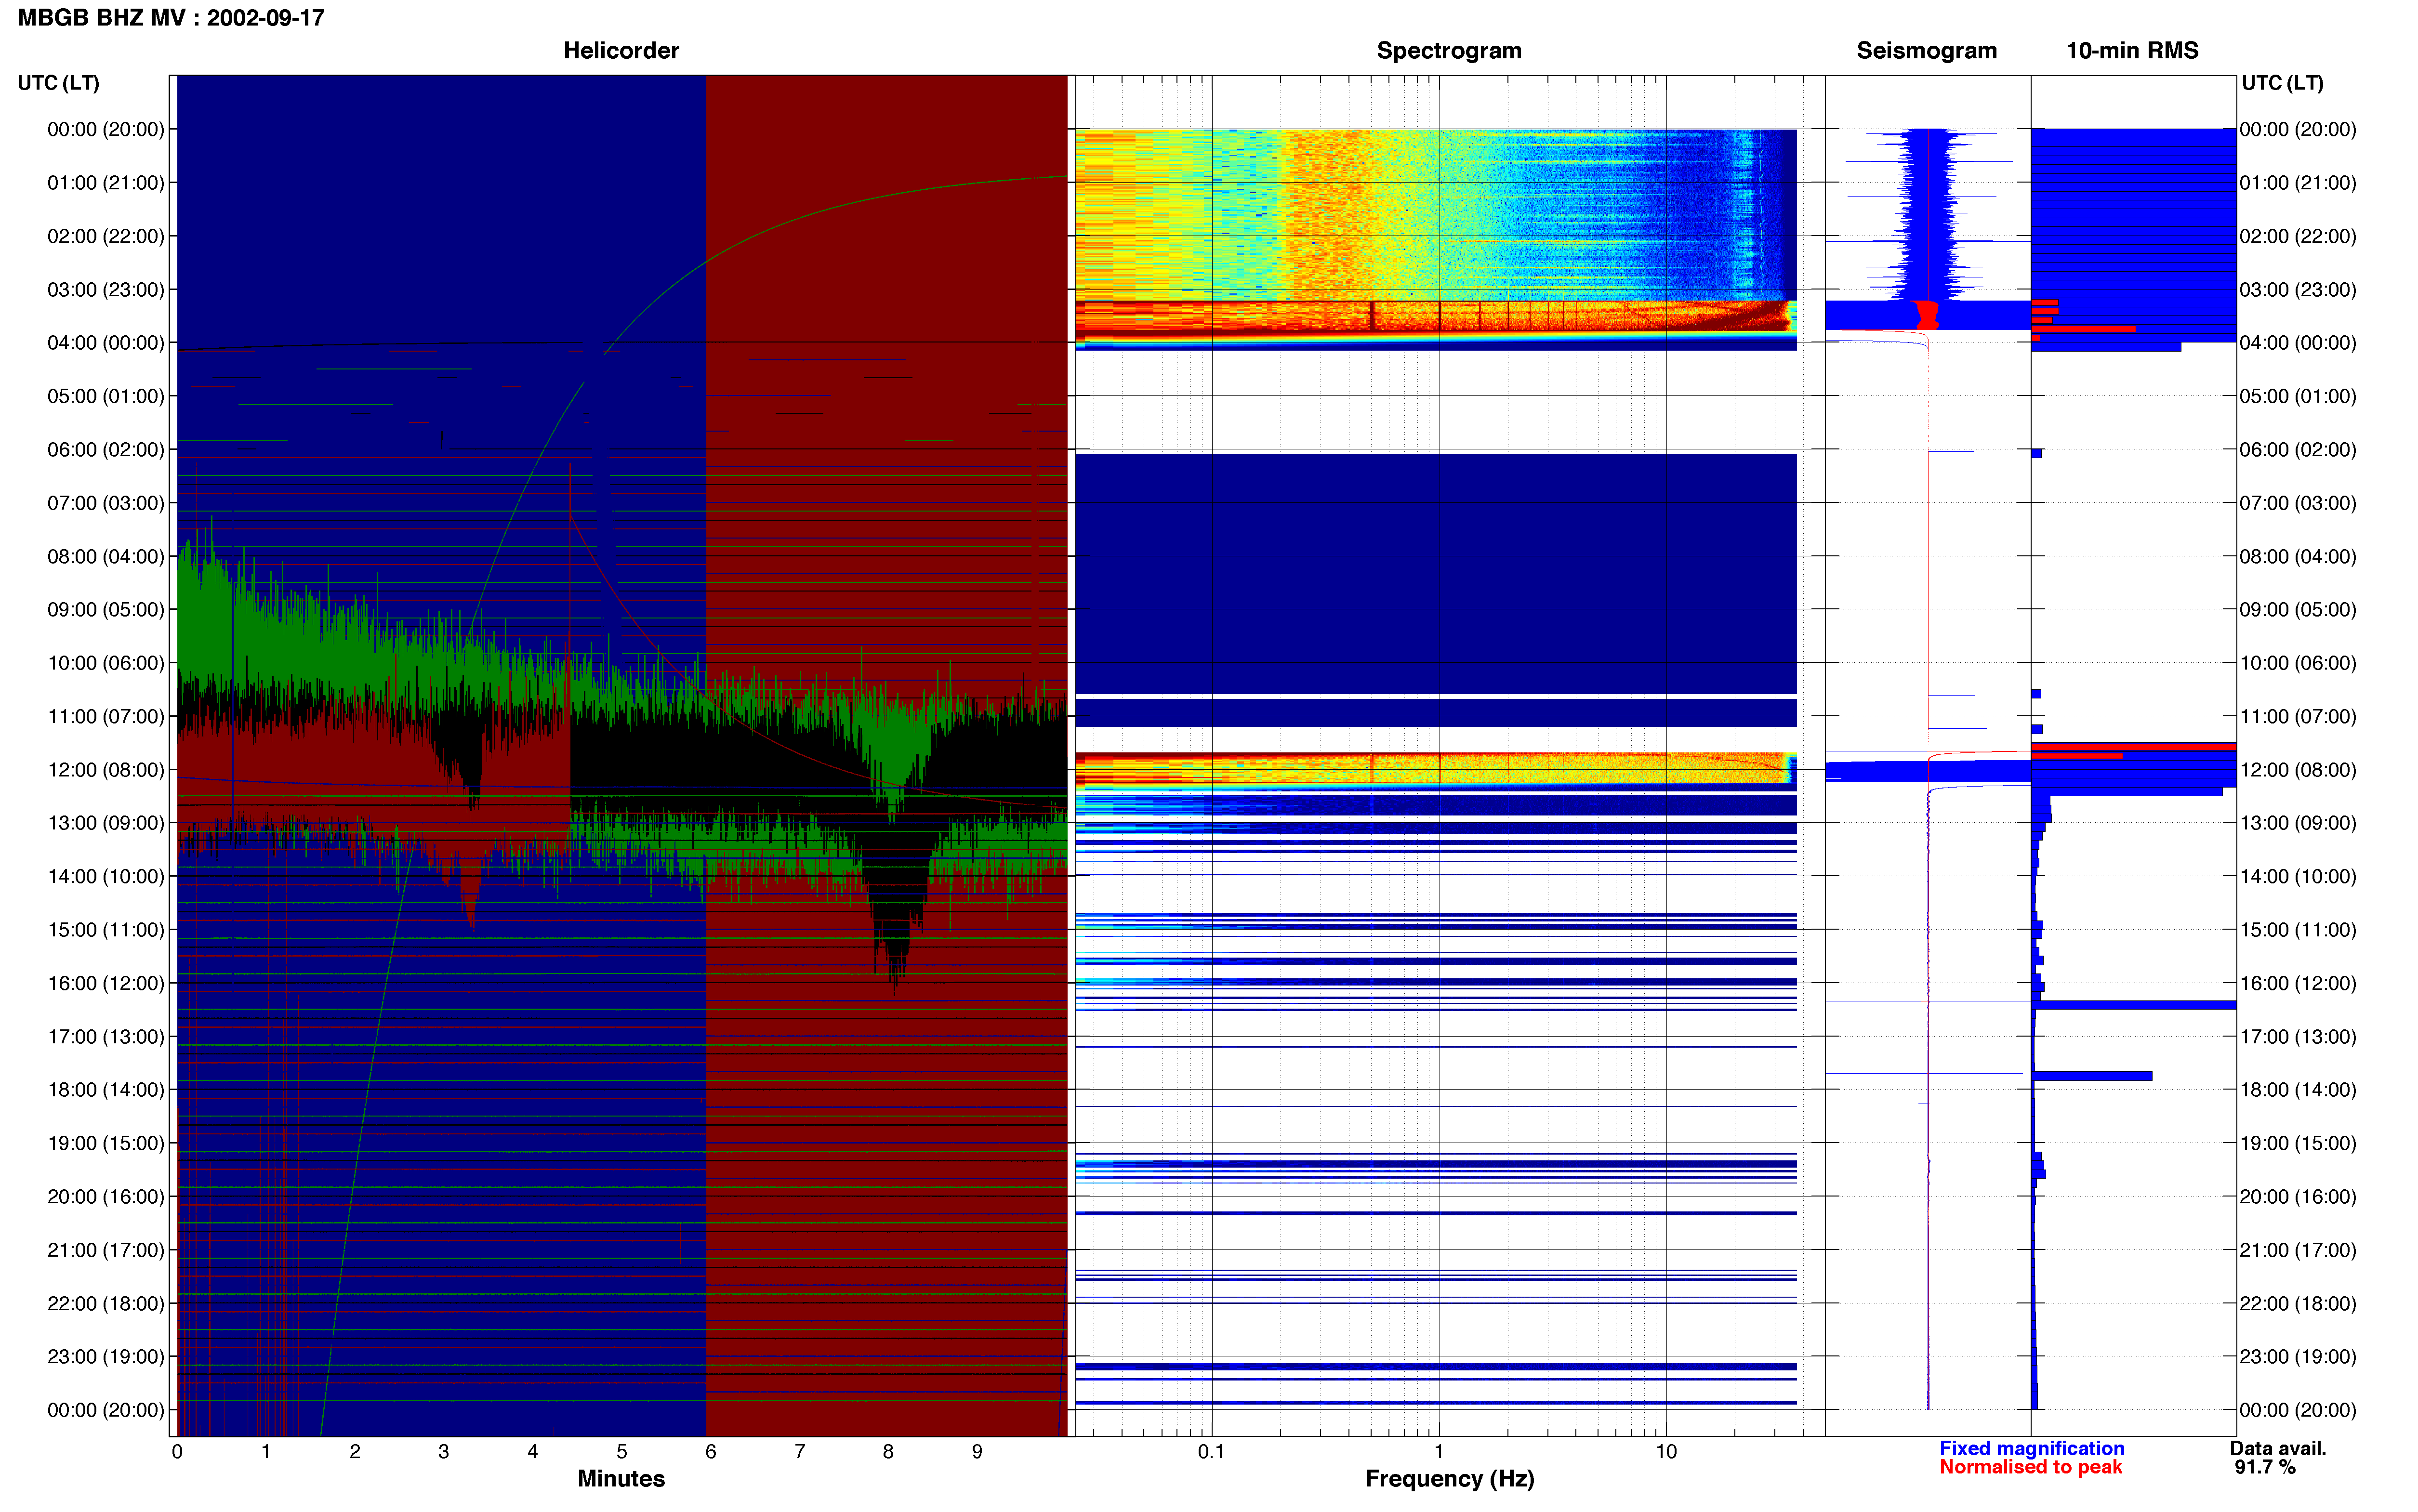Click the right 'UTC (LT)' axis label

(2282, 83)
